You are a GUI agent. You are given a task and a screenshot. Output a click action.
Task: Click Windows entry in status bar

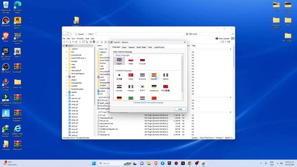click(219, 138)
